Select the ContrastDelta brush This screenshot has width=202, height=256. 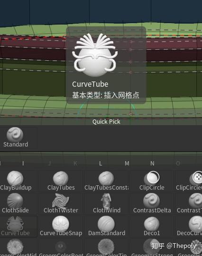[152, 203]
